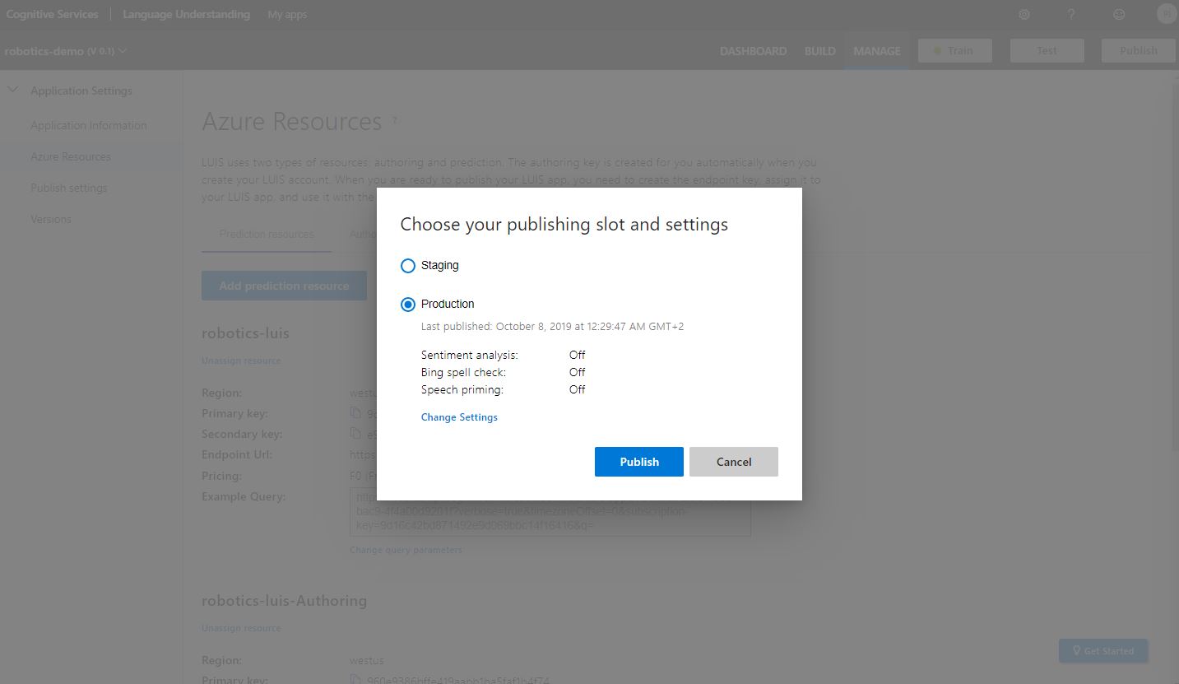Click the Publish button in top bar

(1139, 51)
